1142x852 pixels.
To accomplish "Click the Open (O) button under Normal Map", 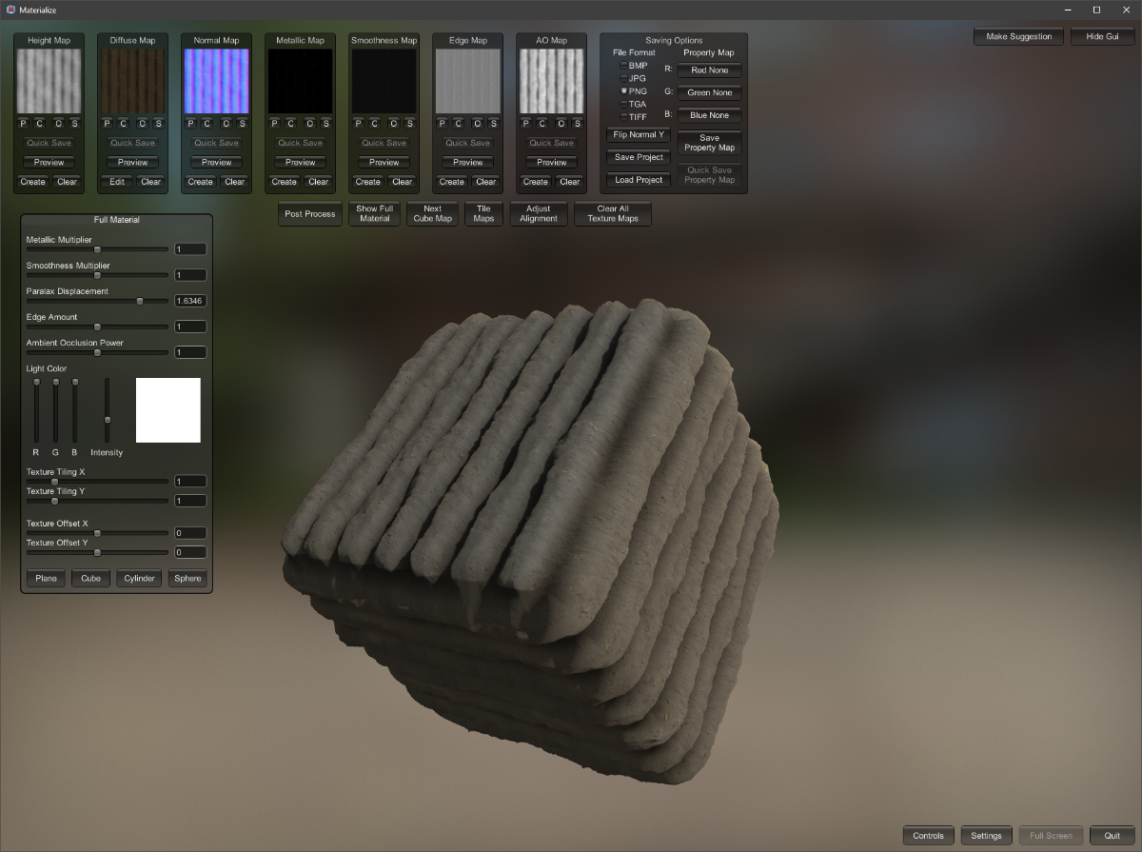I will coord(226,124).
